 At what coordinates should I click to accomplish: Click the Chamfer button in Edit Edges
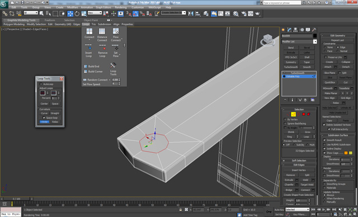click(x=289, y=185)
